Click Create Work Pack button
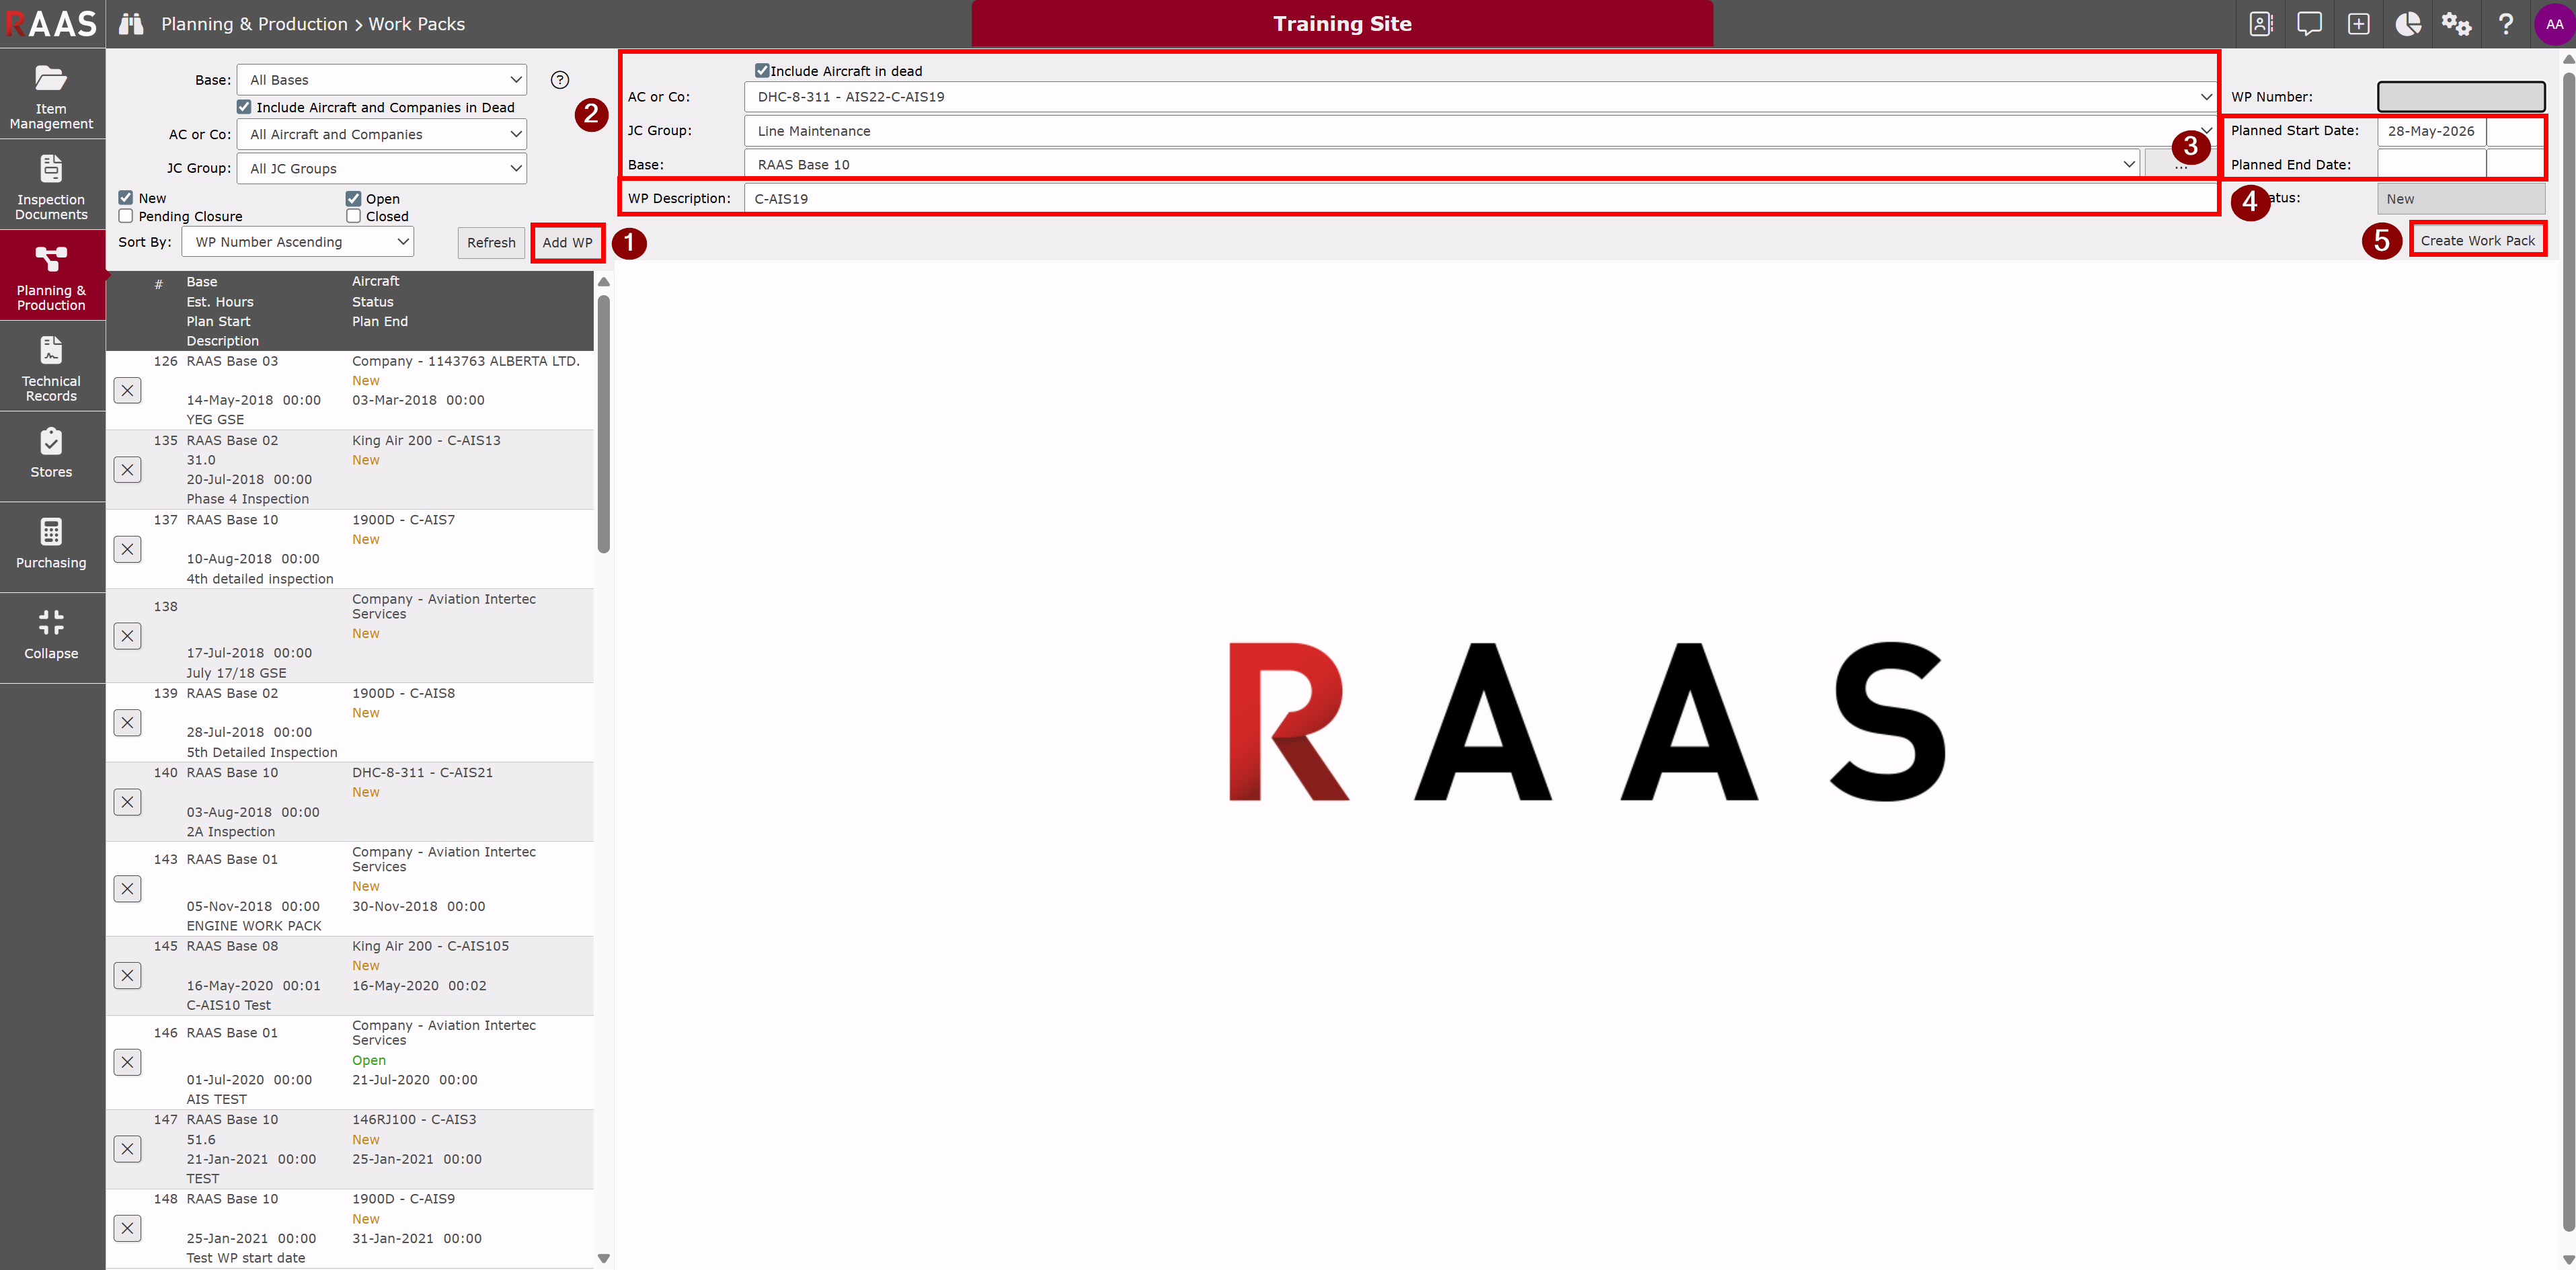Viewport: 2576px width, 1270px height. (x=2477, y=241)
